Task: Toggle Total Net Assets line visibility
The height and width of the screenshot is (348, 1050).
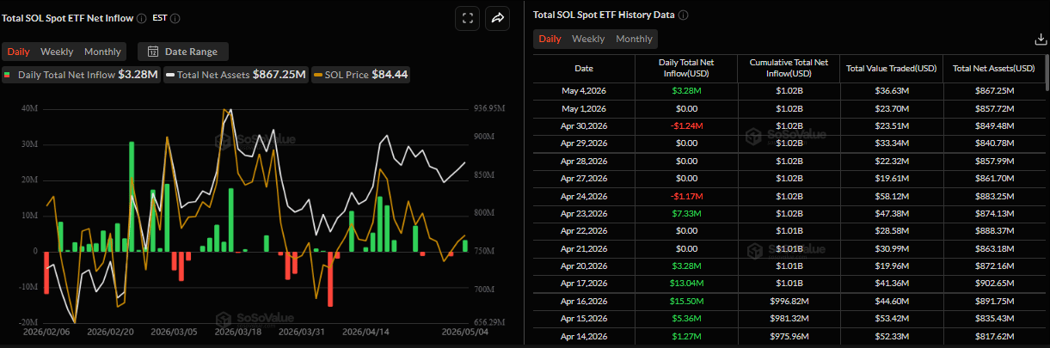Action: [x=236, y=75]
